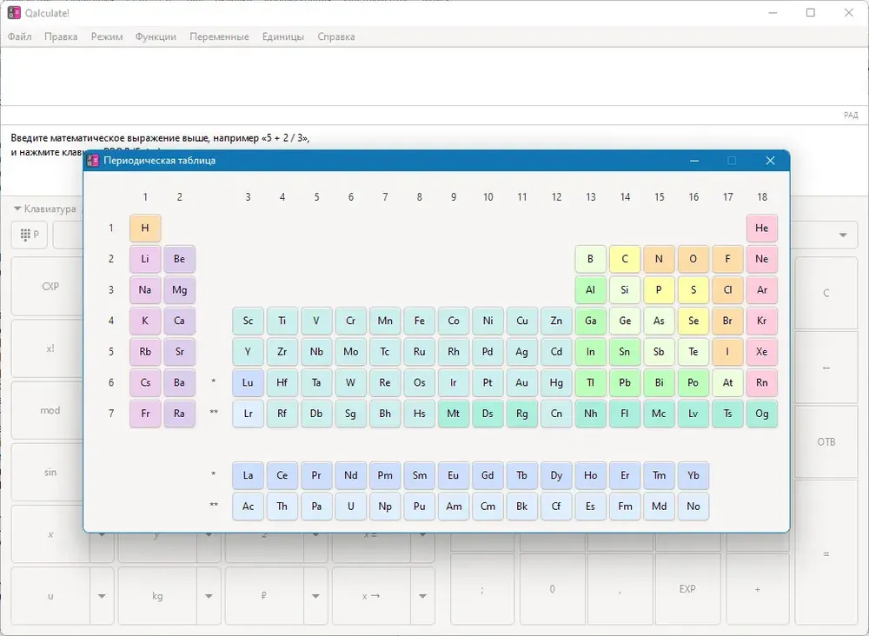Image resolution: width=869 pixels, height=636 pixels.
Task: Select lithium Li element
Action: pos(145,259)
